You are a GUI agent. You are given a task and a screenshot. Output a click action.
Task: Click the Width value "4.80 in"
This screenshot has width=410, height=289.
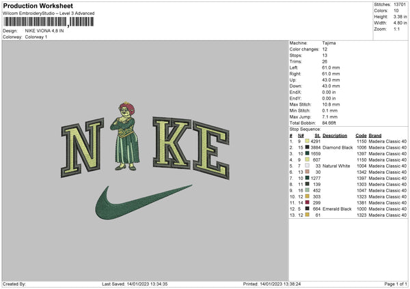(400, 23)
